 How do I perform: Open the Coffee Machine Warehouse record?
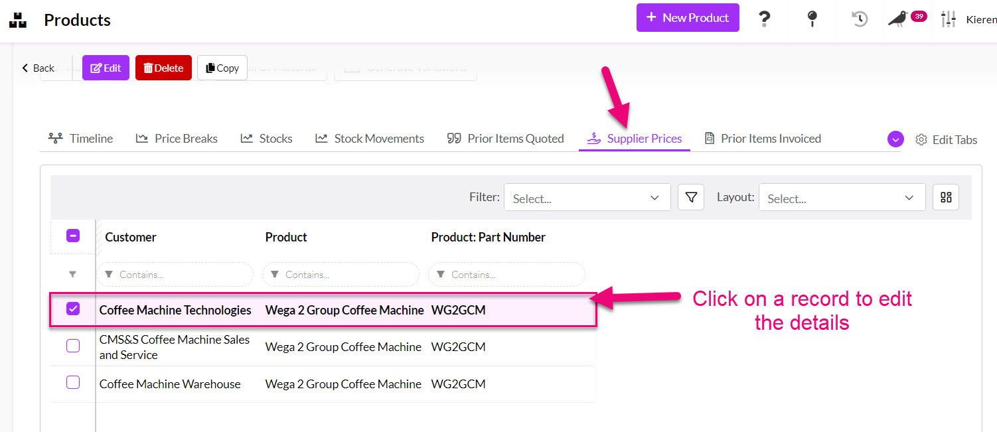[x=170, y=384]
